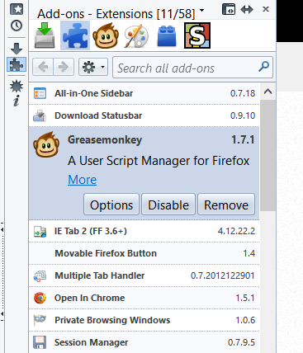Open the Add-ons title dropdown arrow
The width and height of the screenshot is (303, 353).
tap(202, 11)
